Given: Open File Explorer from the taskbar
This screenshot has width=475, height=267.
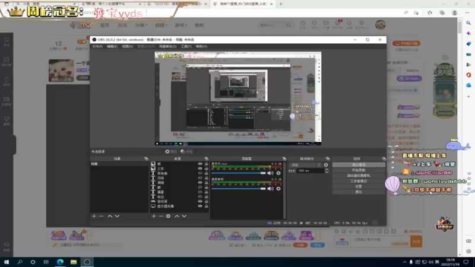Looking at the screenshot, I should click(74, 262).
